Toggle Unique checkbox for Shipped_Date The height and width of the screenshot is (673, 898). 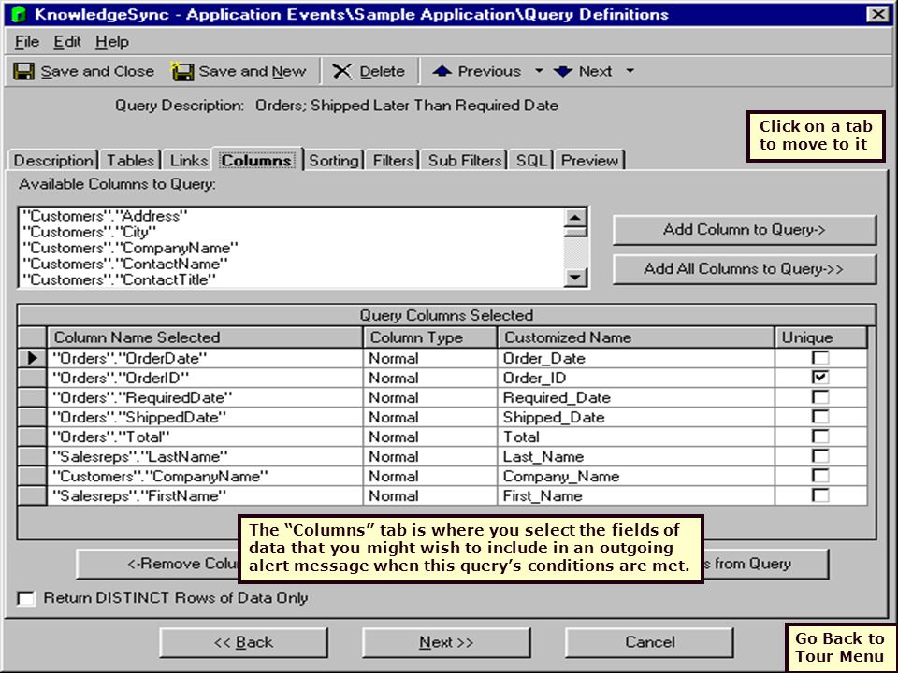point(820,417)
